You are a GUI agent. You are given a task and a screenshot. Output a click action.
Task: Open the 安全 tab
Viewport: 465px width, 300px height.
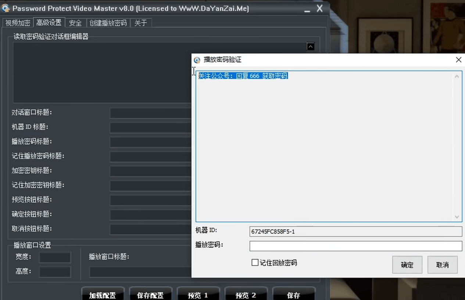pyautogui.click(x=75, y=23)
